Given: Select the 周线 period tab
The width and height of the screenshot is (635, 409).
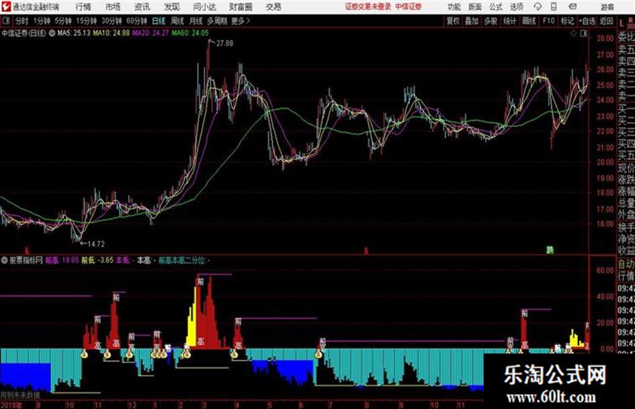Looking at the screenshot, I should [x=177, y=21].
